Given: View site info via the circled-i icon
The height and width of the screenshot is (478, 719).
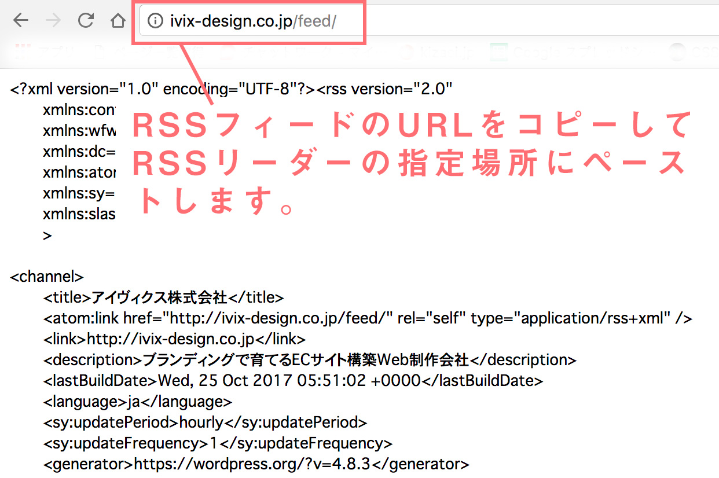Looking at the screenshot, I should pyautogui.click(x=155, y=21).
